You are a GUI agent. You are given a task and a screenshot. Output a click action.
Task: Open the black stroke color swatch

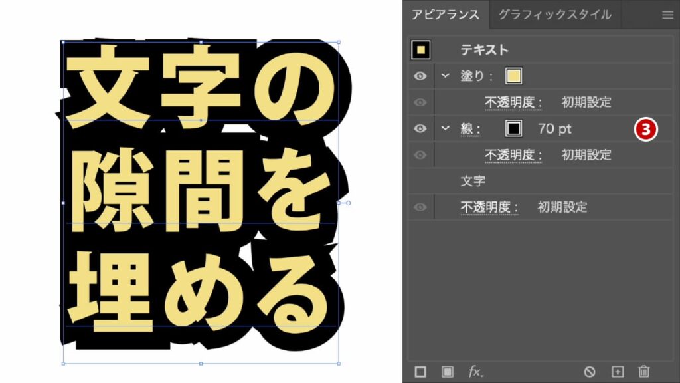(513, 128)
